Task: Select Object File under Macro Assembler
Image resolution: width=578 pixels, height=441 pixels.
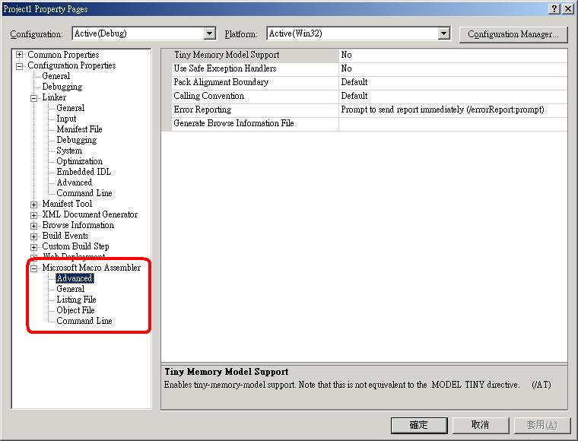Action: coord(75,310)
